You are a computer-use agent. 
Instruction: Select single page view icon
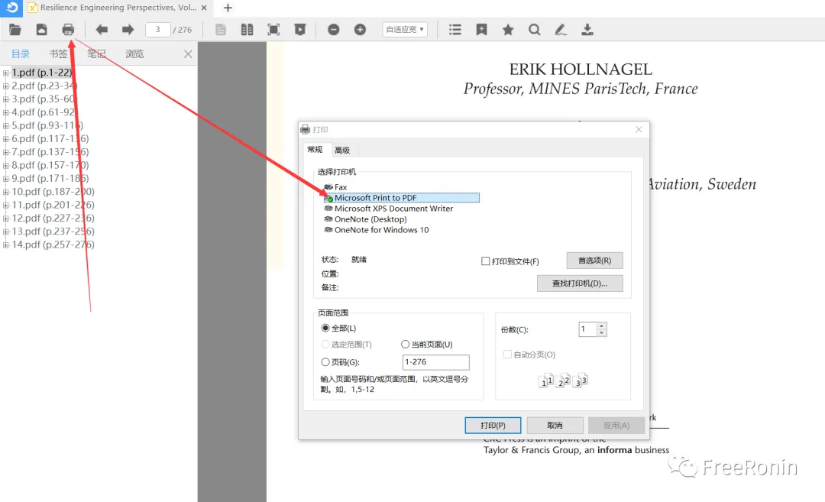pyautogui.click(x=221, y=30)
